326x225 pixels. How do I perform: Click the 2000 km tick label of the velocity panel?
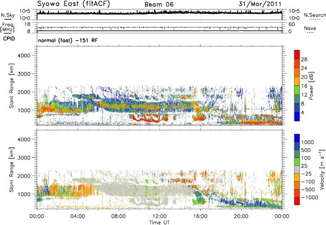point(24,176)
